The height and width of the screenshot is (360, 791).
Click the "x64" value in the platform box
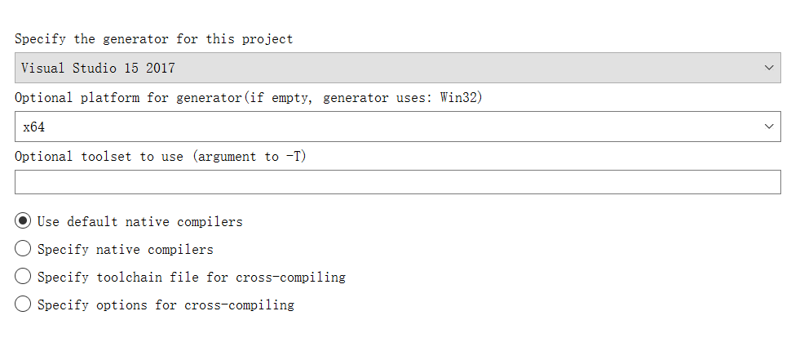pos(33,127)
